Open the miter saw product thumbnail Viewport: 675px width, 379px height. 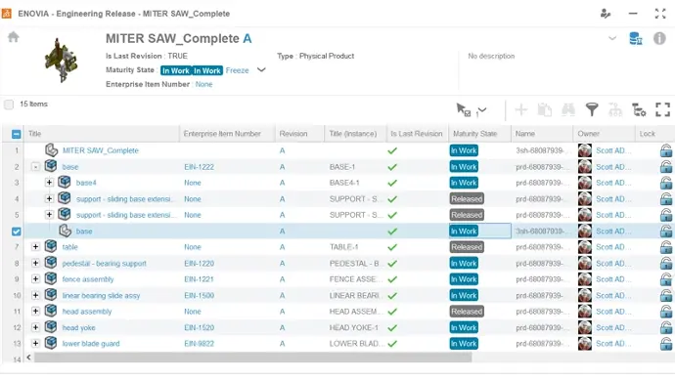click(x=61, y=60)
